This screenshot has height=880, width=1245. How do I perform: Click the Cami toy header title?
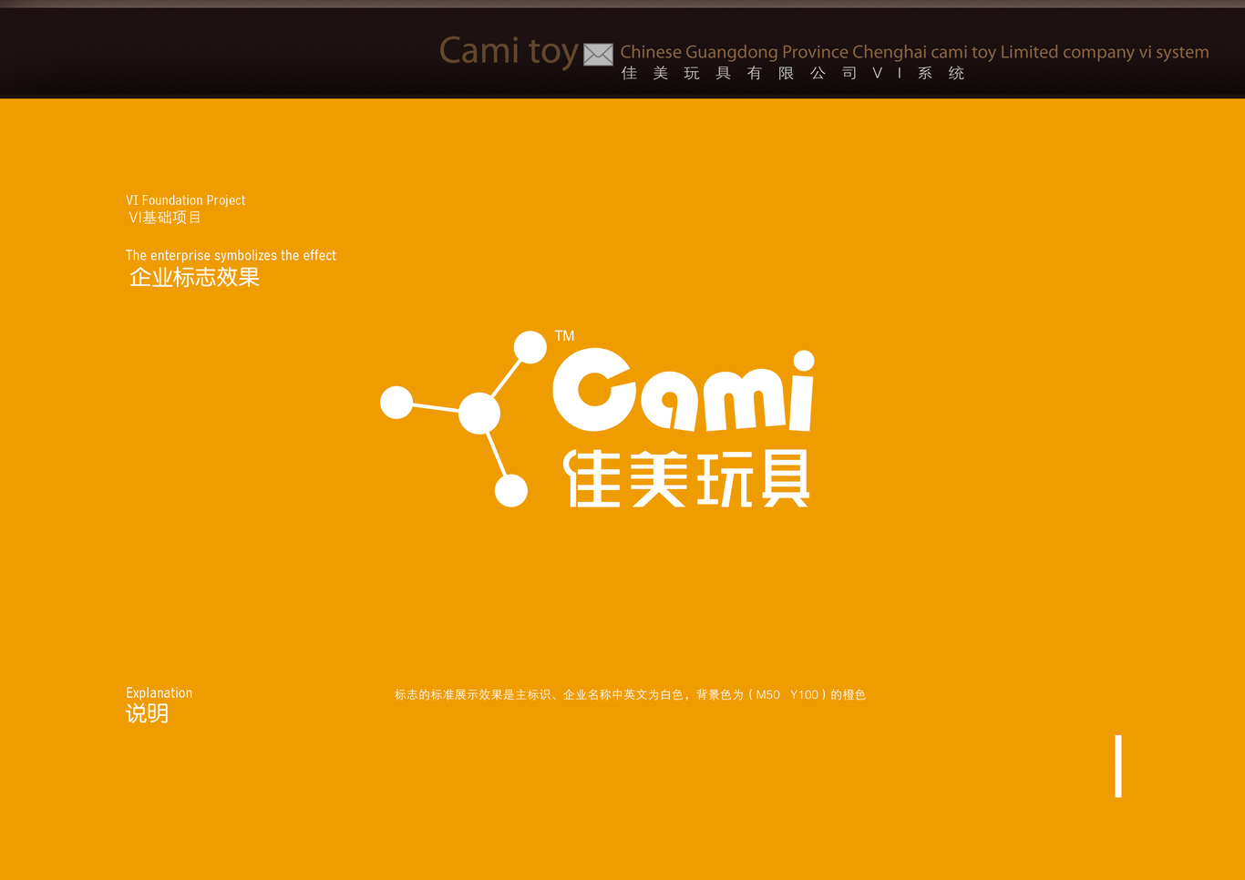[509, 51]
